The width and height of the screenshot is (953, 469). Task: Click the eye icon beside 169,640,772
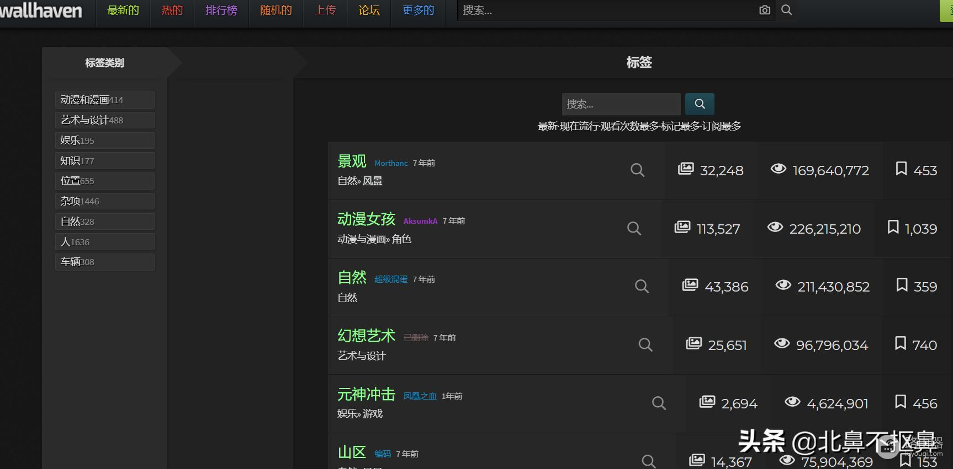(779, 169)
